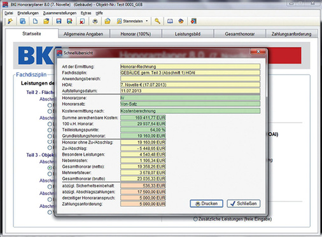Image resolution: width=322 pixels, height=237 pixels.
Task: Open the Zusammenstellungen menu
Action: click(x=60, y=13)
